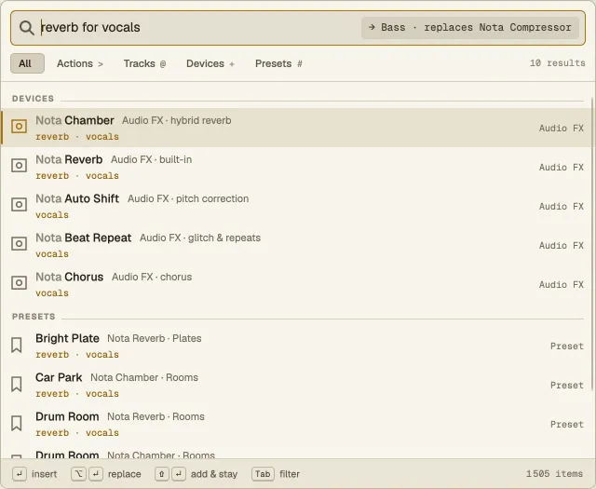Click 'Audio FX · chorus' description
Viewport: 596px width, 489px height.
click(152, 278)
